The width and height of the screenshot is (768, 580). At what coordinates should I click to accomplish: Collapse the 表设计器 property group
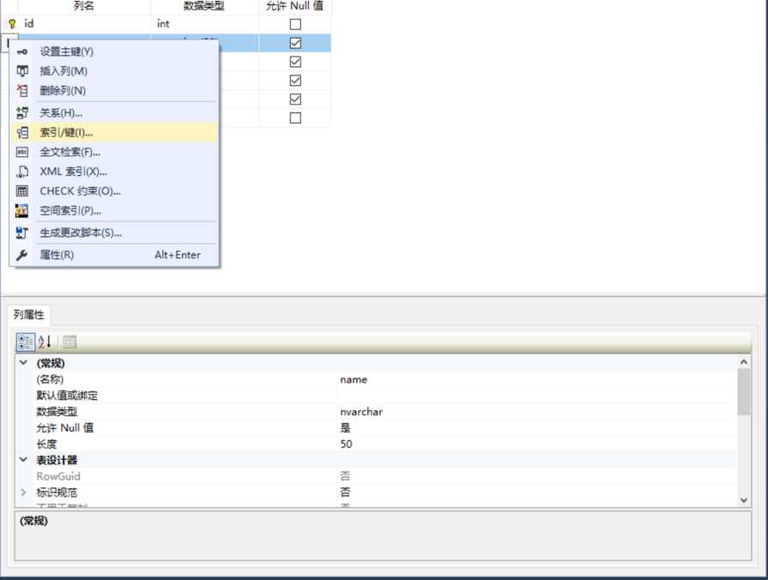click(23, 460)
